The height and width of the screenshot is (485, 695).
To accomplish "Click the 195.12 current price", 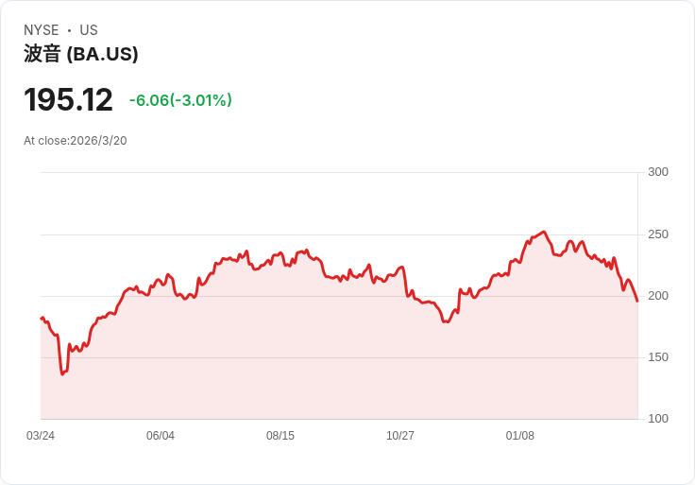I will pos(68,100).
